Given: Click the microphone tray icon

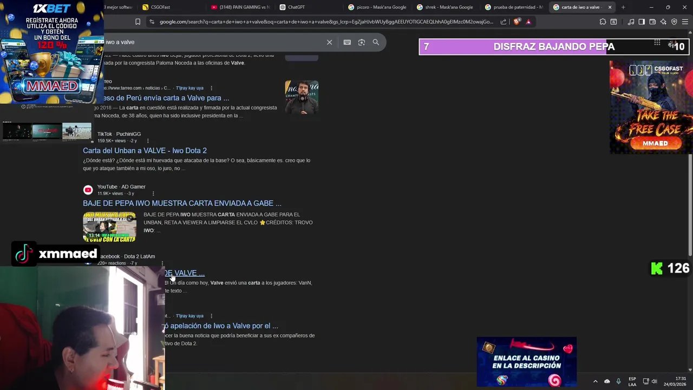Looking at the screenshot, I should [x=618, y=381].
